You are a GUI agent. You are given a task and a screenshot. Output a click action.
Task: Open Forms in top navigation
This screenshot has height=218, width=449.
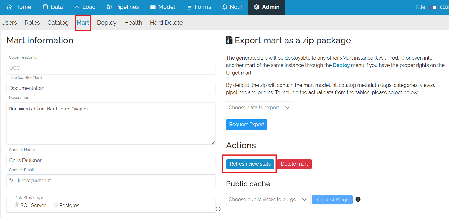click(x=199, y=7)
